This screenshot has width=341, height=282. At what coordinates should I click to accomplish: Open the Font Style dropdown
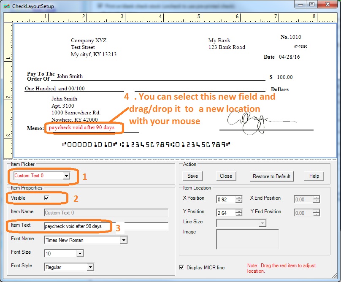(91, 267)
